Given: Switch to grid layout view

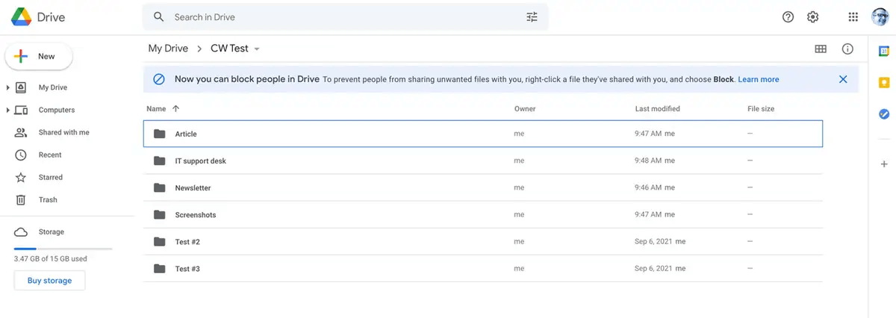Looking at the screenshot, I should click(x=821, y=49).
